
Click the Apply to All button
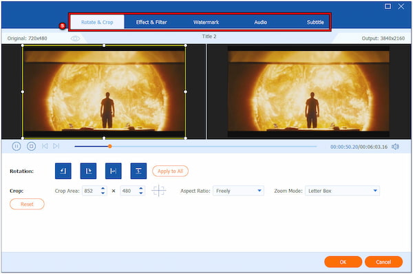pyautogui.click(x=170, y=171)
